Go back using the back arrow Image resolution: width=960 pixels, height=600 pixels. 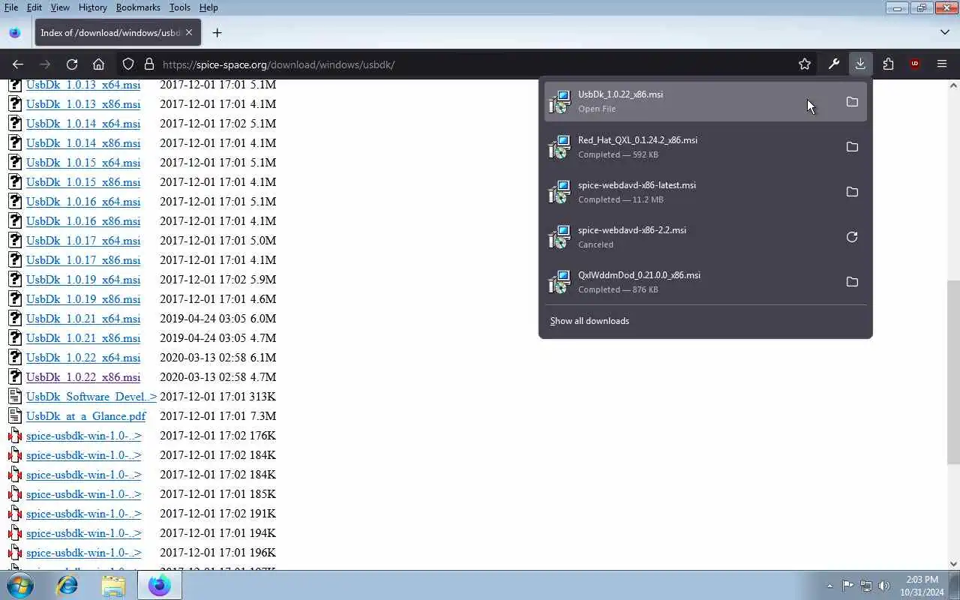click(18, 64)
